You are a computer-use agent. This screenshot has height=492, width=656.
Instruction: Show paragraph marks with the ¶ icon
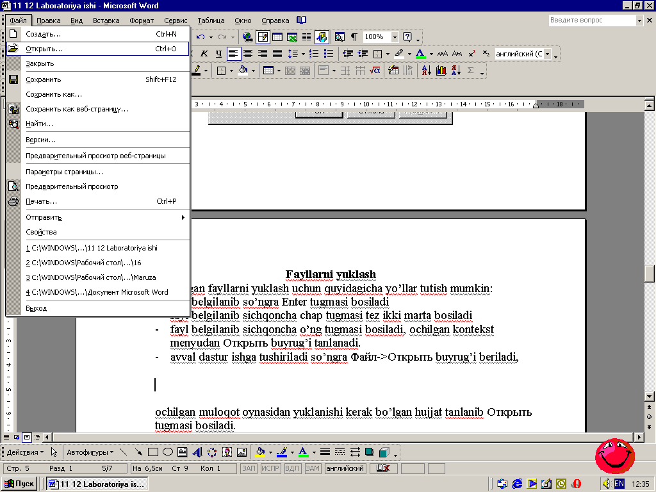click(354, 37)
